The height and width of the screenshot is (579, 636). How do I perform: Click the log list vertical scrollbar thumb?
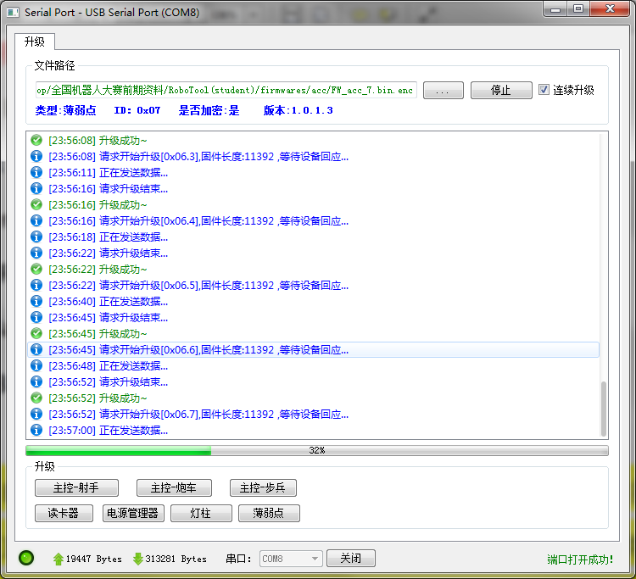(604, 409)
